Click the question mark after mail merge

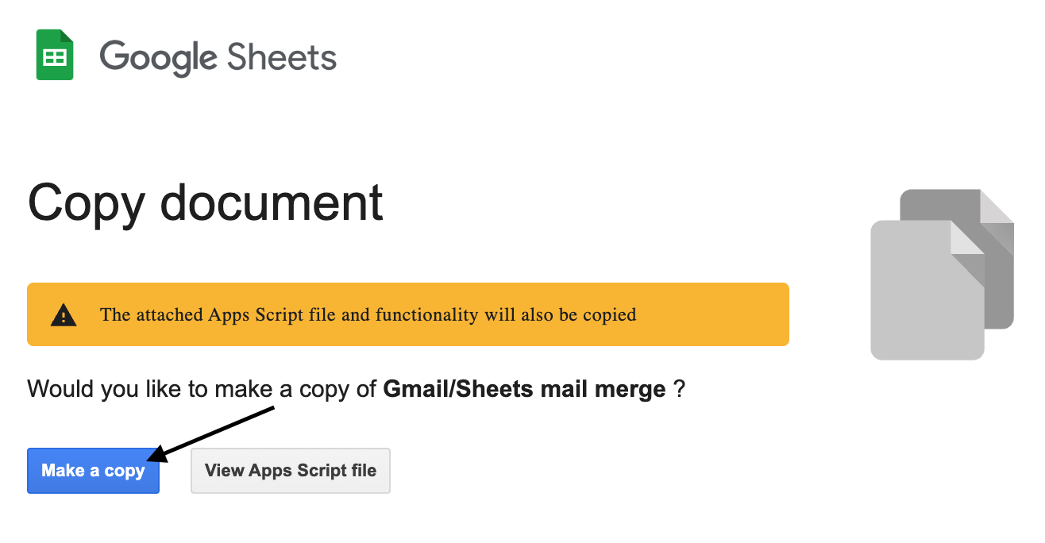click(678, 389)
